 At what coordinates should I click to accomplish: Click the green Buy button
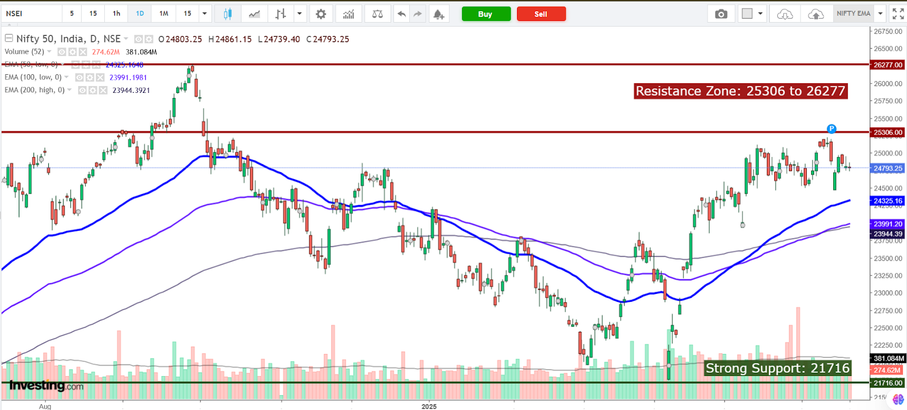[486, 14]
